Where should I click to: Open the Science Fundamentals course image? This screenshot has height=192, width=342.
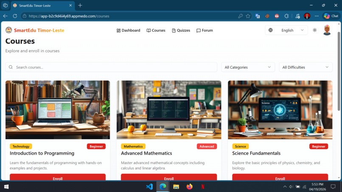tap(280, 110)
